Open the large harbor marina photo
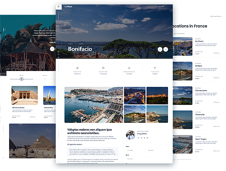This screenshot has height=171, width=226. pos(94,105)
